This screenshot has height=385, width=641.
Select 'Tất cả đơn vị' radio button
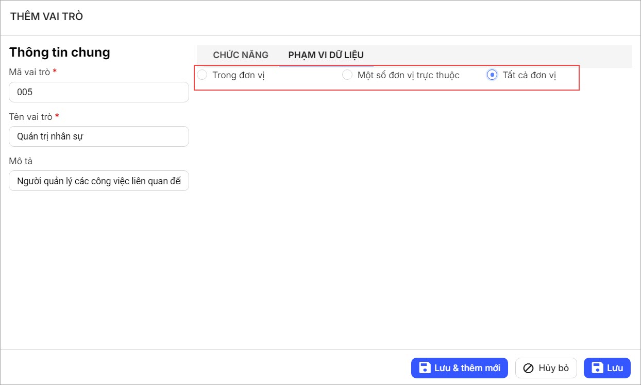tap(492, 75)
